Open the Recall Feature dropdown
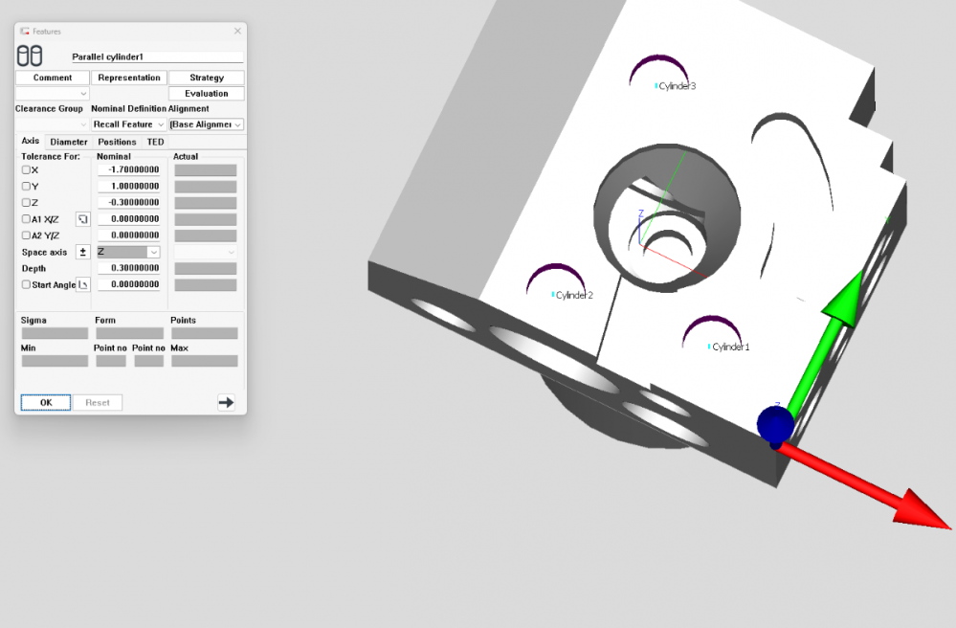 coord(127,124)
